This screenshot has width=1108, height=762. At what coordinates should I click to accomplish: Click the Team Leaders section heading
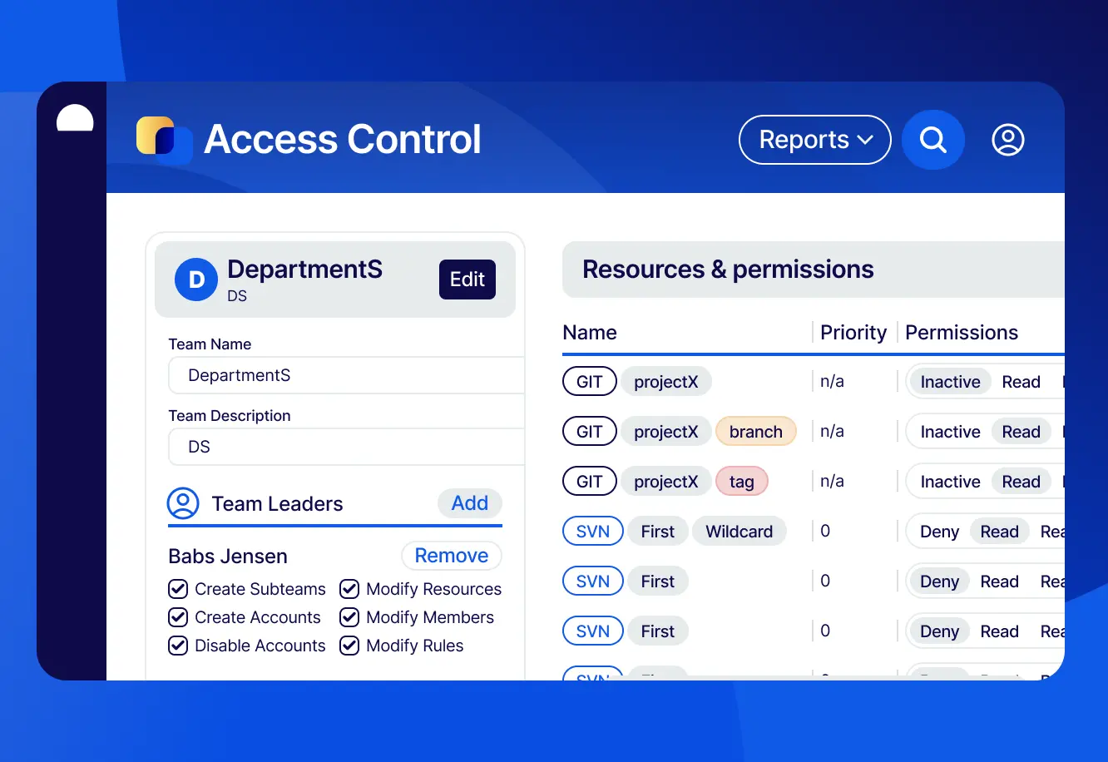(x=277, y=504)
